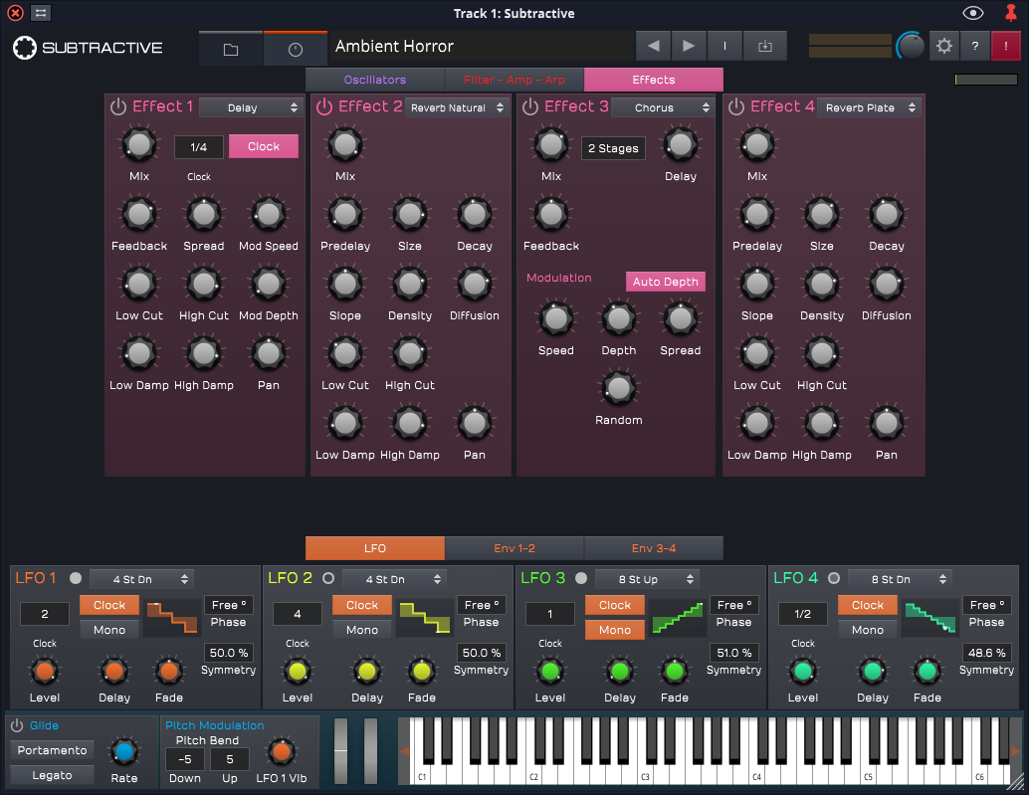Viewport: 1029px width, 795px height.
Task: Click the Auto Depth button
Action: click(665, 282)
